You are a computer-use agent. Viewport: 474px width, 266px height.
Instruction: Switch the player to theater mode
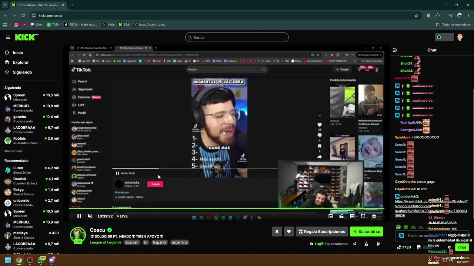point(352,216)
